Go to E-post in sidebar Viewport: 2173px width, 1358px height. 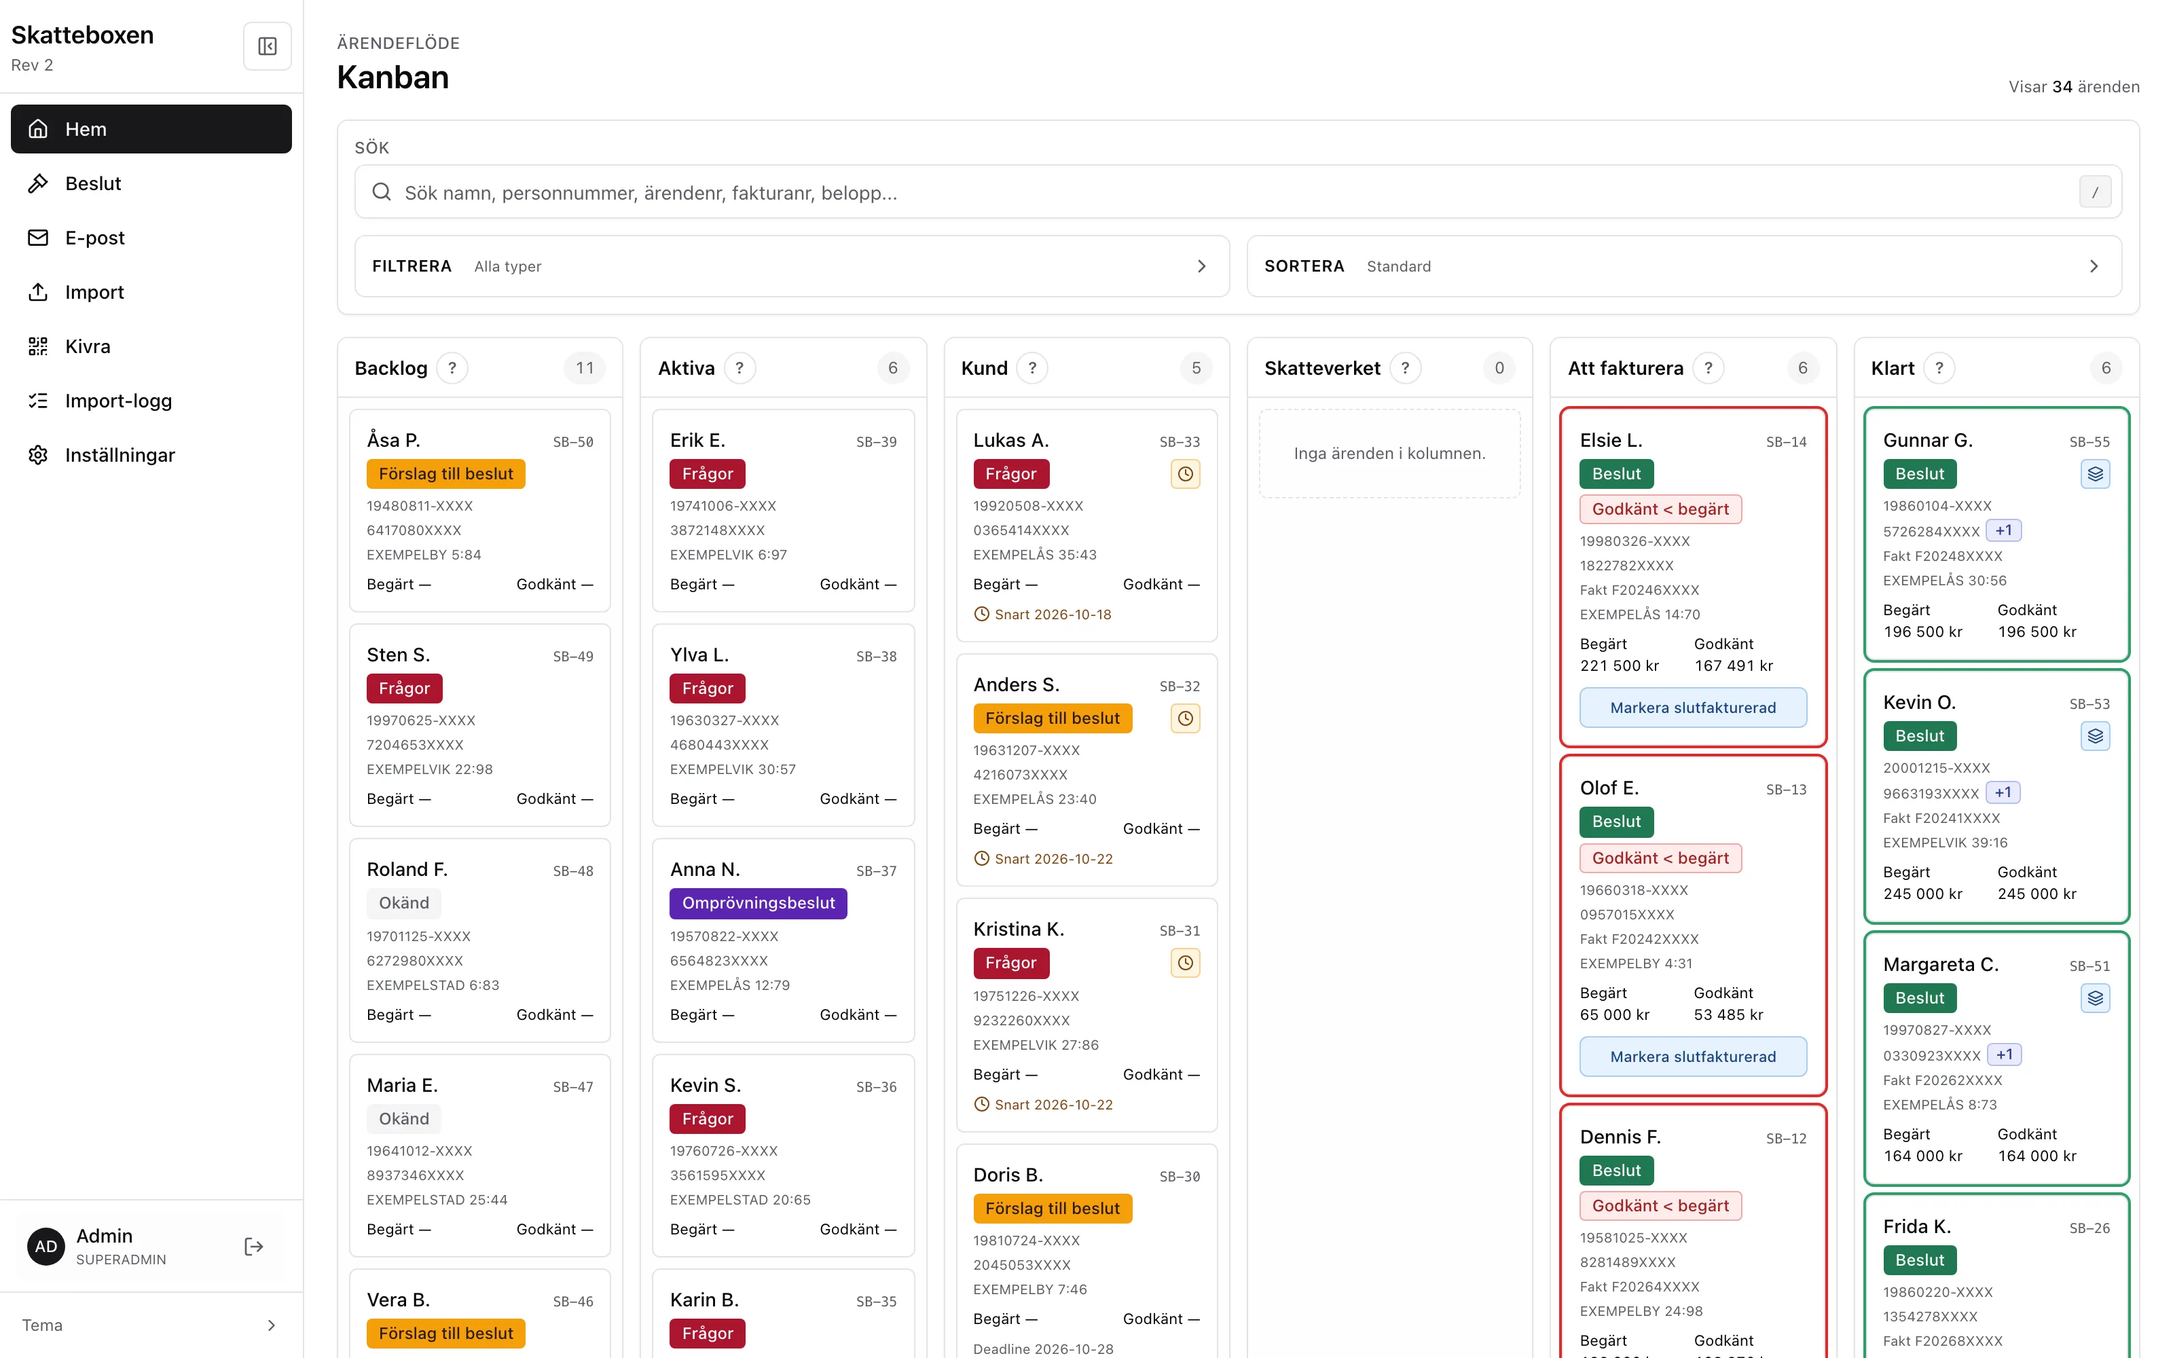(x=151, y=238)
